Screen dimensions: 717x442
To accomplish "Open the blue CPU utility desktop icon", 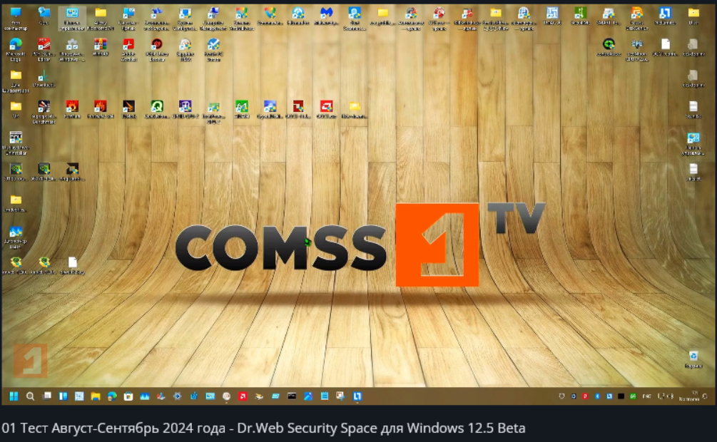I will [636, 50].
